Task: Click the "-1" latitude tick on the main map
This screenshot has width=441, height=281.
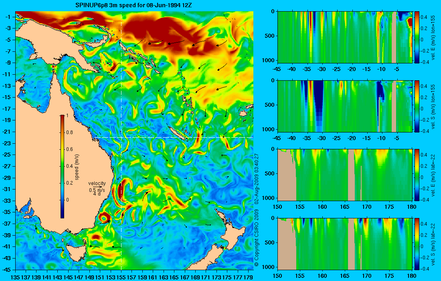Action: [8, 17]
